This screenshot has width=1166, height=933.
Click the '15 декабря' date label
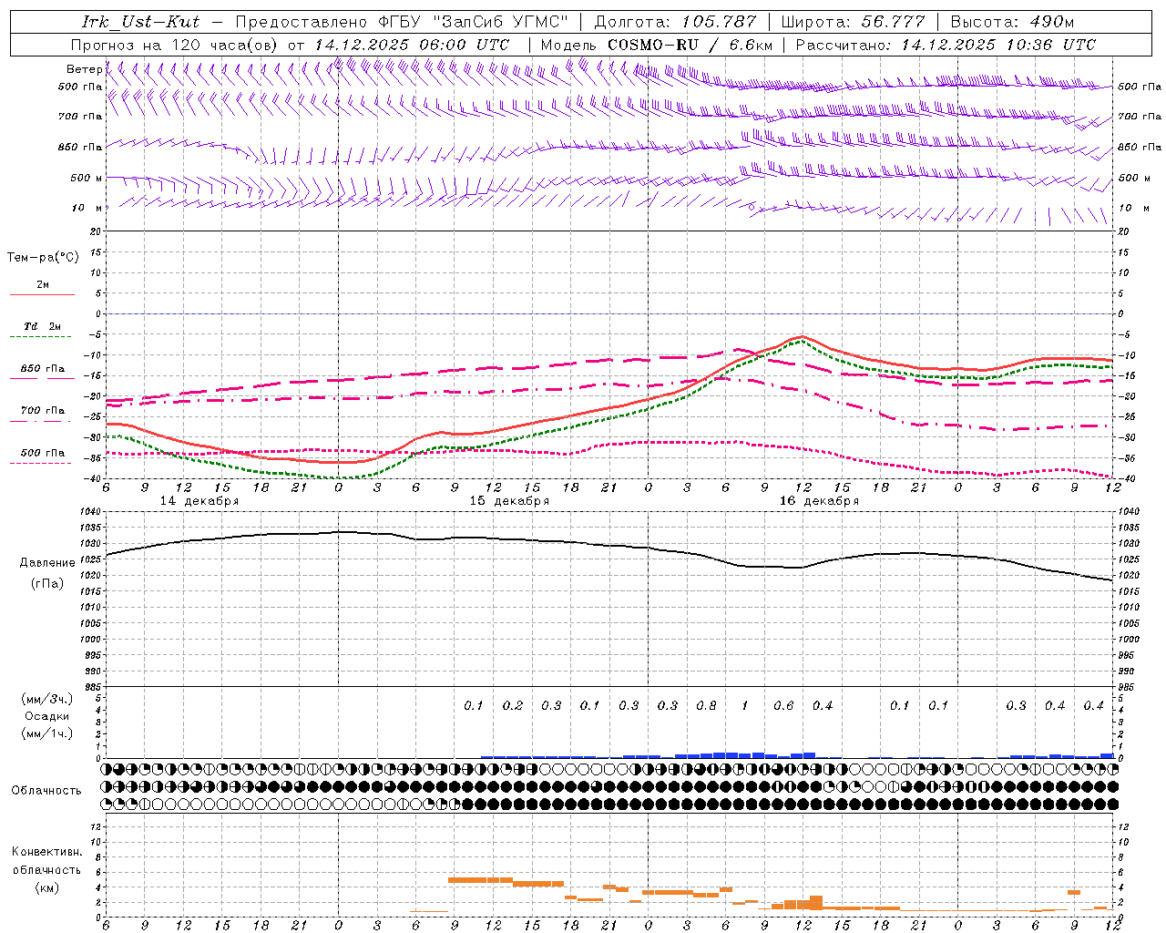click(509, 501)
